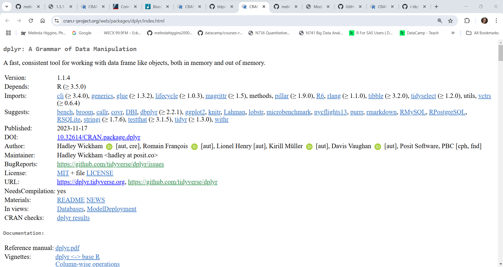
Task: Open the NEWS materials link
Action: (95, 200)
